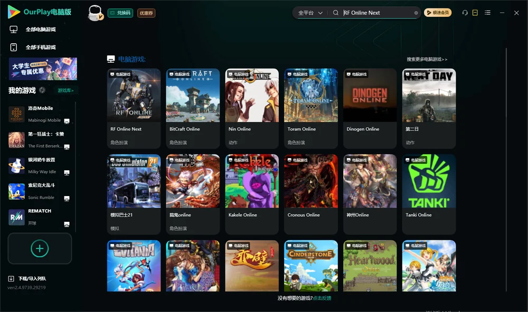Open the 大学生专属优惠 promo banner
528x312 pixels.
click(x=43, y=69)
